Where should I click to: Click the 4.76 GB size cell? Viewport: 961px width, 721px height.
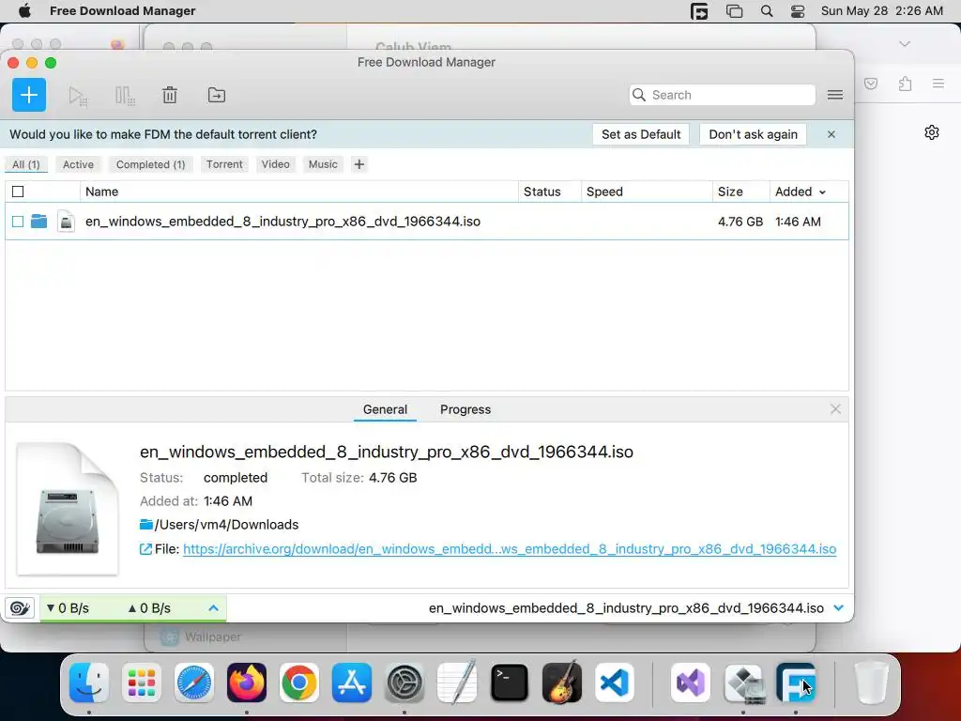[x=740, y=222]
